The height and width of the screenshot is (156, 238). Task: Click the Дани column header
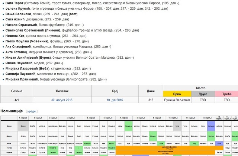click(151, 91)
